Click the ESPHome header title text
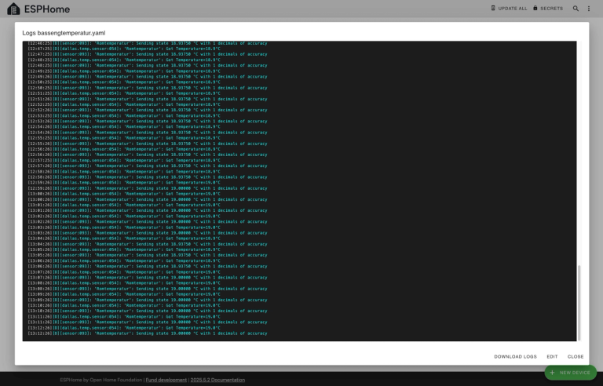This screenshot has height=386, width=603. [x=47, y=9]
